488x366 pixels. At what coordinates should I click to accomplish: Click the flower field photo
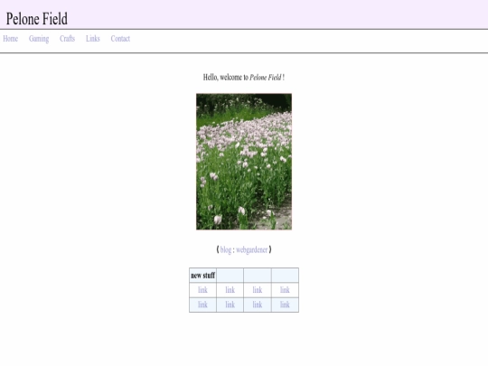tap(244, 162)
